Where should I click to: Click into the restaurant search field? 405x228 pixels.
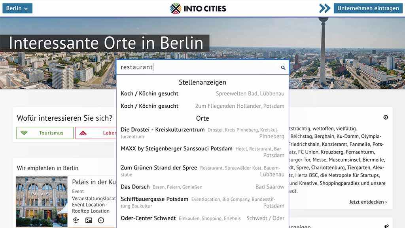click(x=198, y=68)
